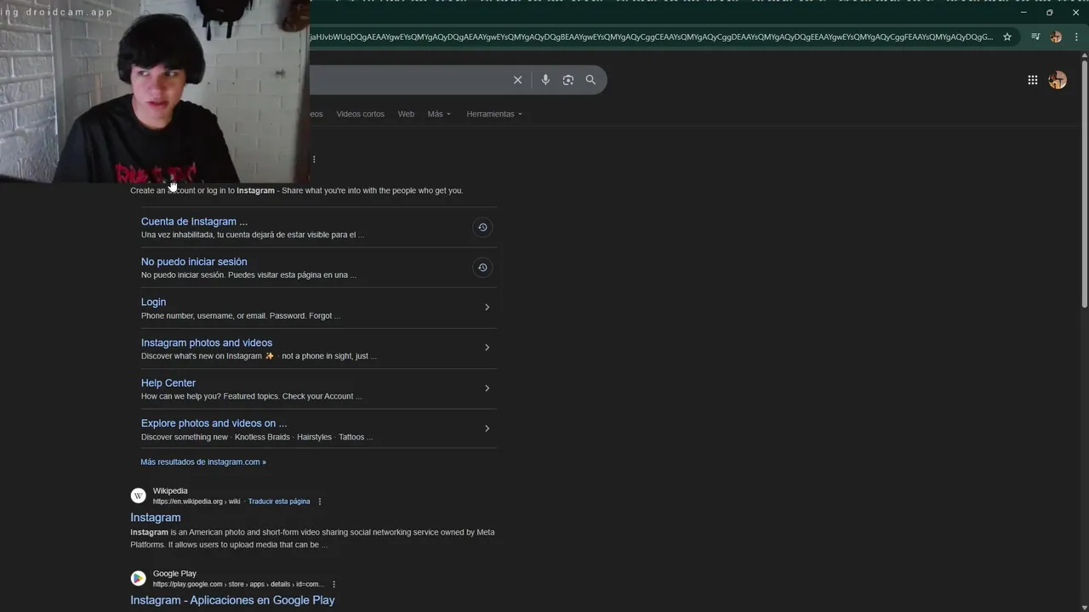Open the Herramientas dropdown
1089x612 pixels.
(494, 114)
